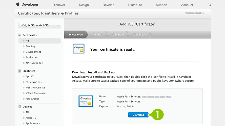Click the Identifiers ID icon
225x126 pixels.
click(20, 71)
